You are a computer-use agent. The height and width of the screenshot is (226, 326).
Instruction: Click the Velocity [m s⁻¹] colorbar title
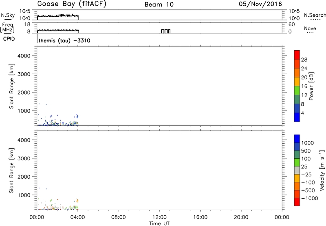[322, 170]
